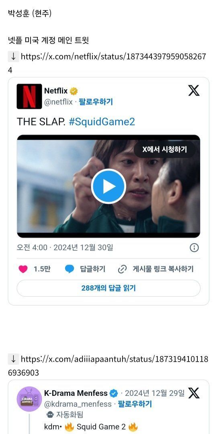Open the #SquidGame2 hashtag

[x=102, y=122]
